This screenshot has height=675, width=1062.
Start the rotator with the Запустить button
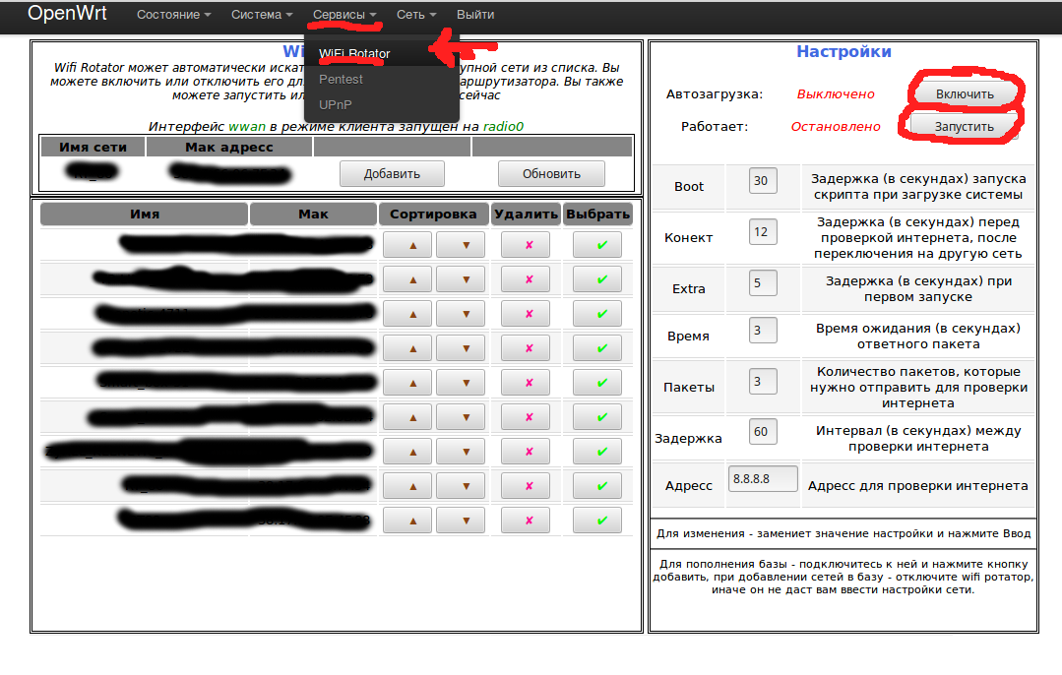pyautogui.click(x=964, y=127)
